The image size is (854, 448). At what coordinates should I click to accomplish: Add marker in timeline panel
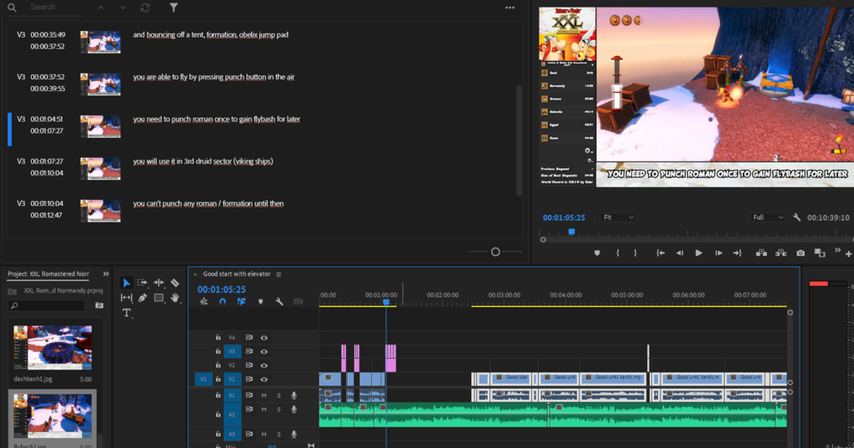(x=260, y=301)
